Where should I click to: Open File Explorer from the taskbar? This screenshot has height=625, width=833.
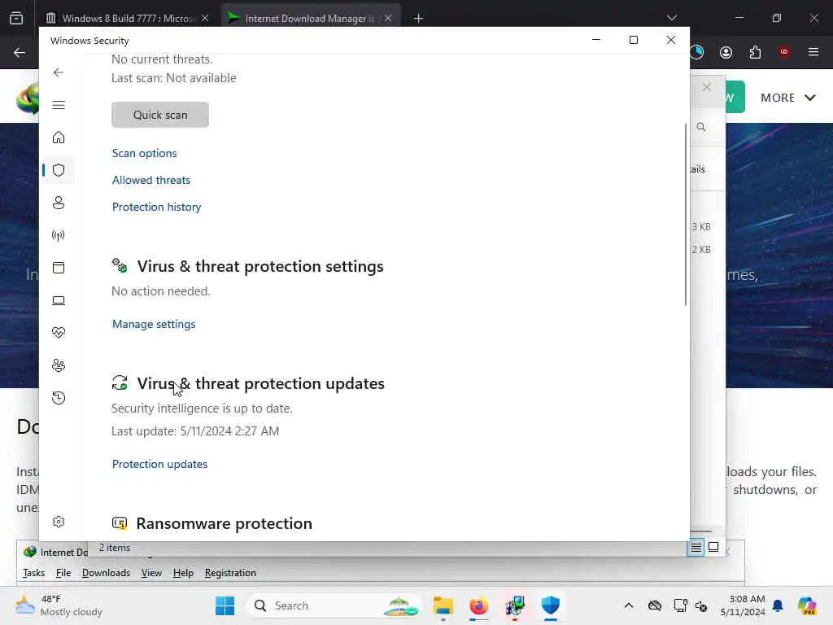click(x=443, y=605)
